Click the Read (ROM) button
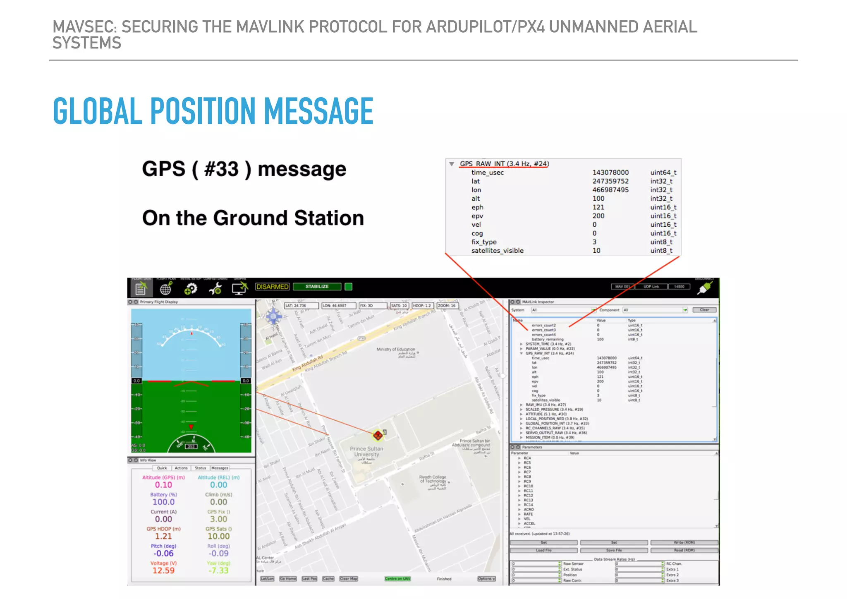Screen dimensions: 847x599 click(684, 551)
